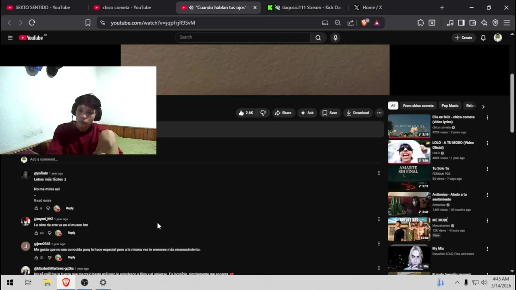This screenshot has height=290, width=516.
Task: Click the URL address bar
Action: 214,23
